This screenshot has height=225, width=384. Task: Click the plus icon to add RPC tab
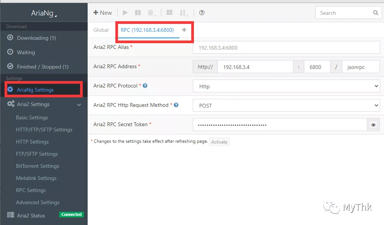coord(184,30)
